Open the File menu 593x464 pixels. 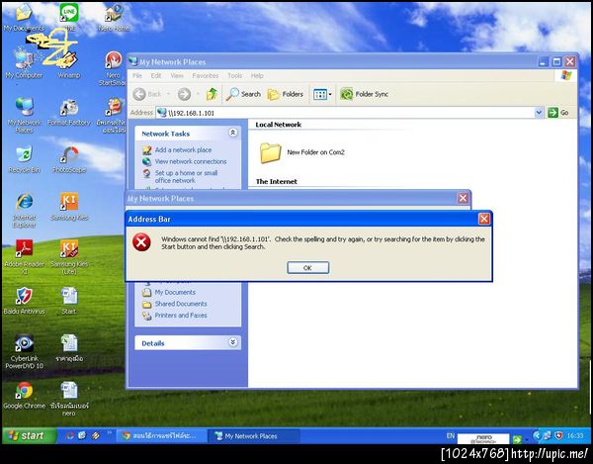click(137, 76)
